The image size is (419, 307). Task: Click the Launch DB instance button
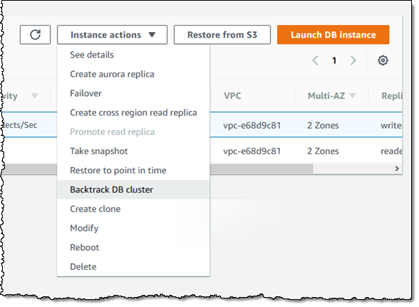333,35
